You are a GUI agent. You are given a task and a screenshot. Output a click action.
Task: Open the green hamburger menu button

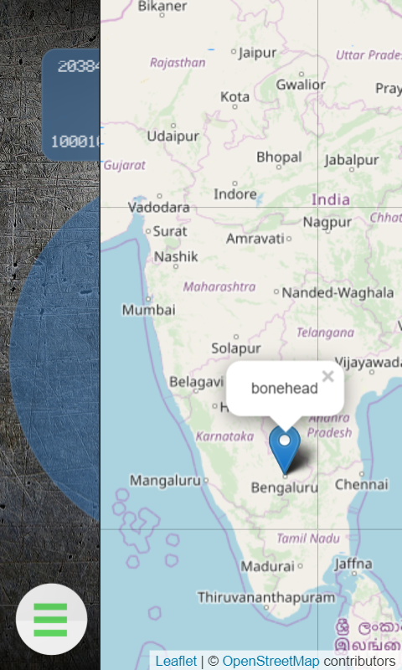51,619
